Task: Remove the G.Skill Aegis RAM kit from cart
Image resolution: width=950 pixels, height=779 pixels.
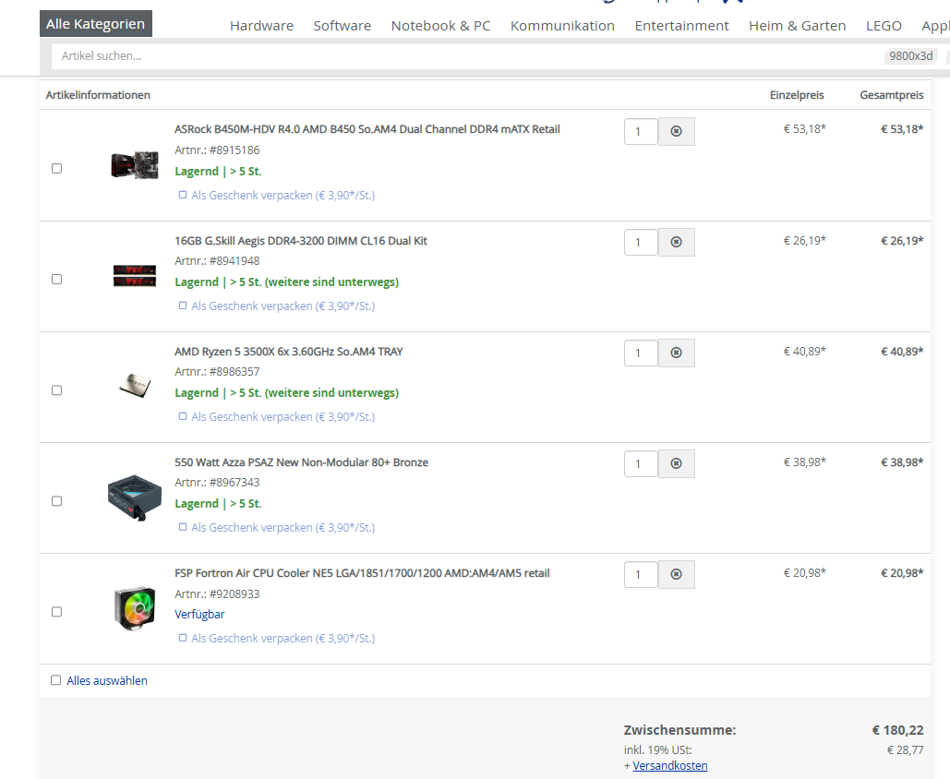Action: click(676, 243)
